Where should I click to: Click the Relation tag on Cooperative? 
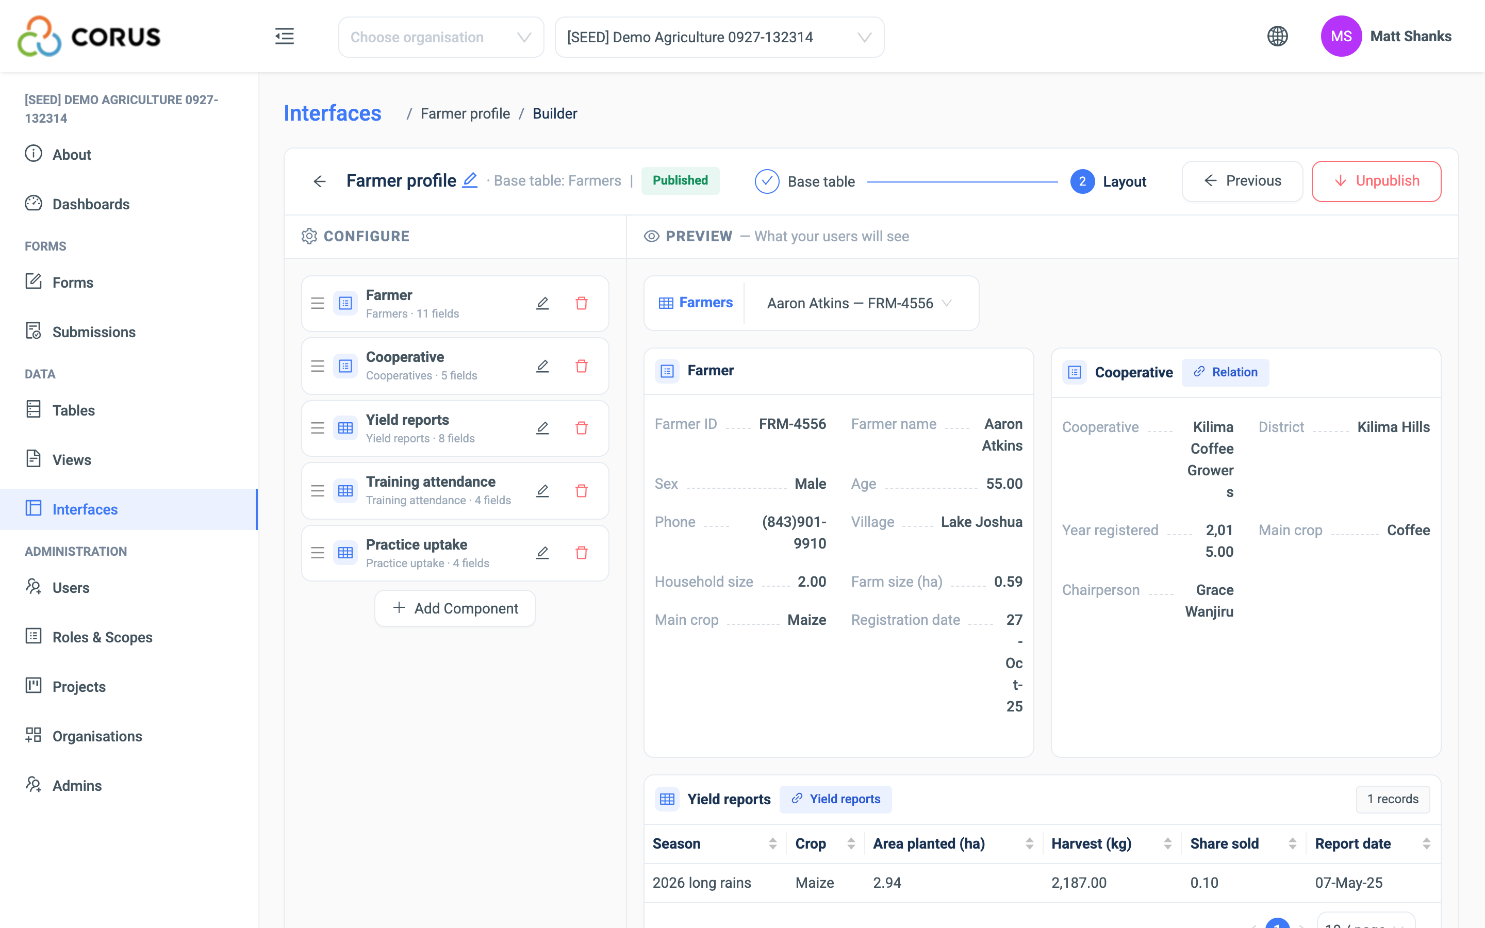pyautogui.click(x=1226, y=372)
